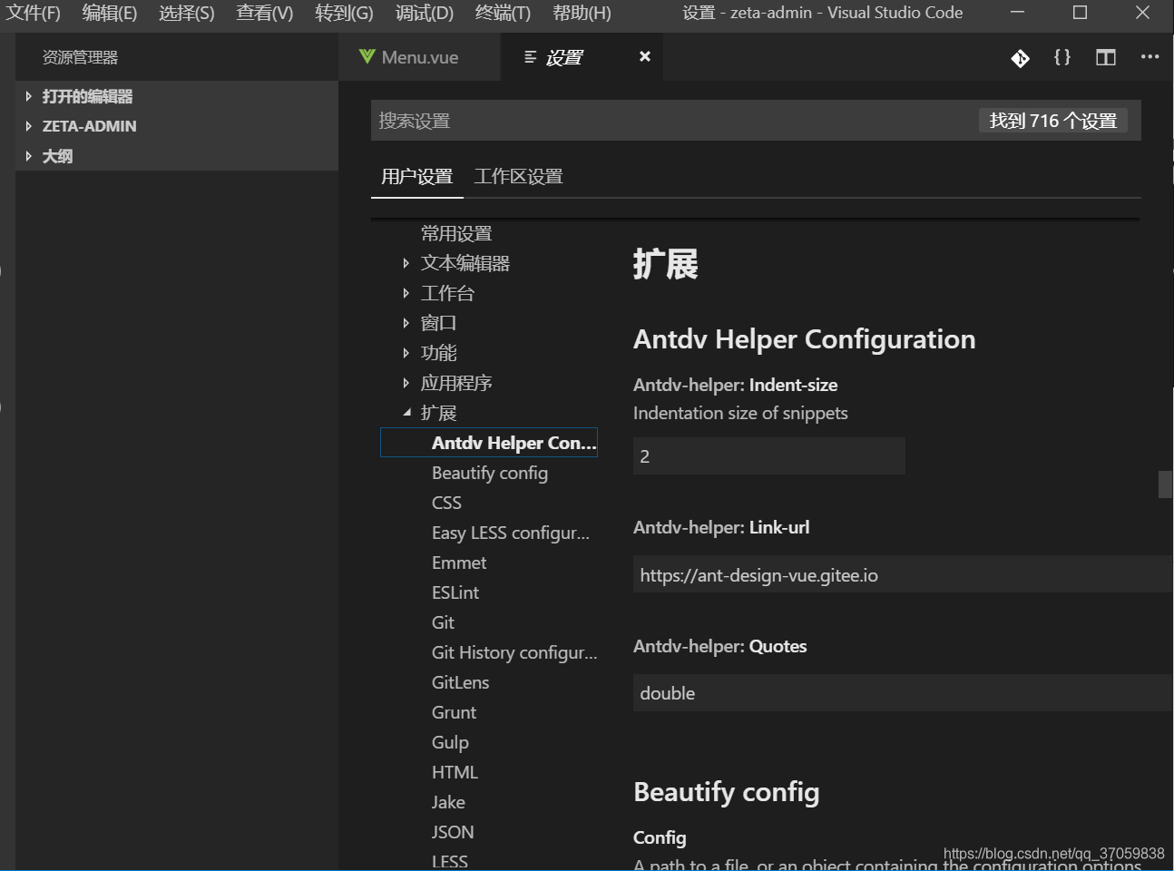This screenshot has height=871, width=1174.
Task: Select GitLens in settings tree
Action: click(x=460, y=682)
